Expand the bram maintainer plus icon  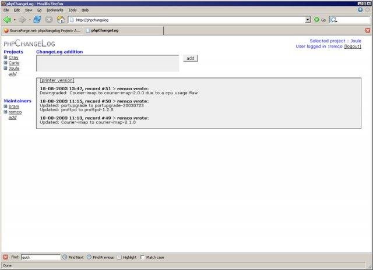[5, 106]
